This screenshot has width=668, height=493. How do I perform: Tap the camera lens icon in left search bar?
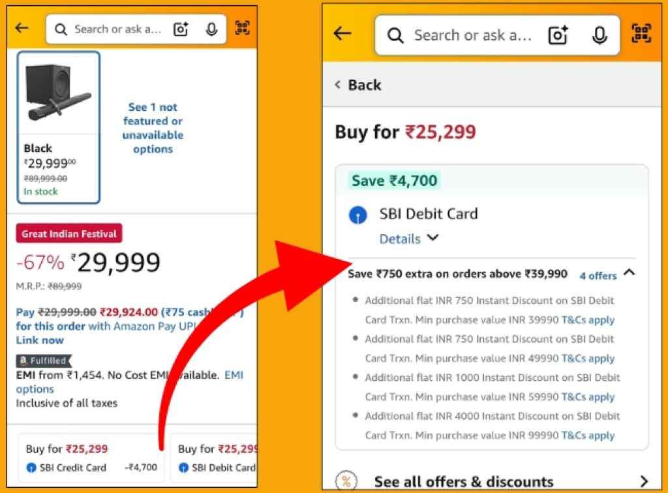(x=181, y=29)
